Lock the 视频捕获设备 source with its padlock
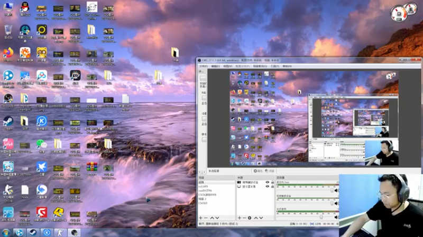The width and height of the screenshot is (423, 237). [x=272, y=182]
